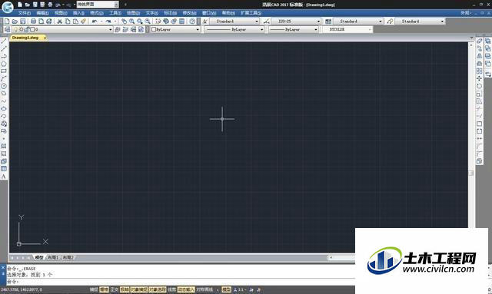Select the Pan hand tool
492x294 pixels.
click(125, 21)
